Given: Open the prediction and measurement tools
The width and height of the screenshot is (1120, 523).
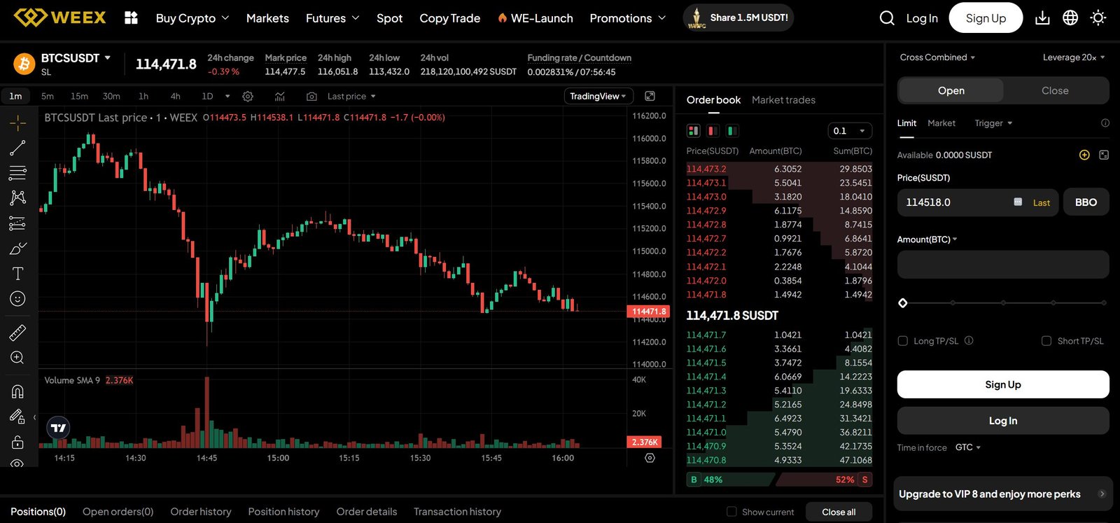Looking at the screenshot, I should pos(17,223).
